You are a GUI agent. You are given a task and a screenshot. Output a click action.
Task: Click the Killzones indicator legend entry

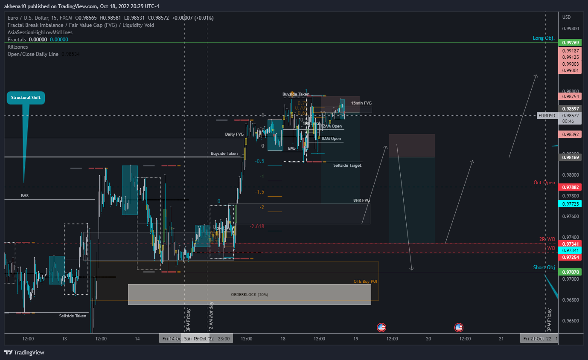click(17, 47)
